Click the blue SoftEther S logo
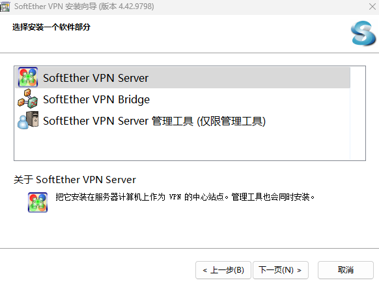The width and height of the screenshot is (379, 287). [363, 33]
